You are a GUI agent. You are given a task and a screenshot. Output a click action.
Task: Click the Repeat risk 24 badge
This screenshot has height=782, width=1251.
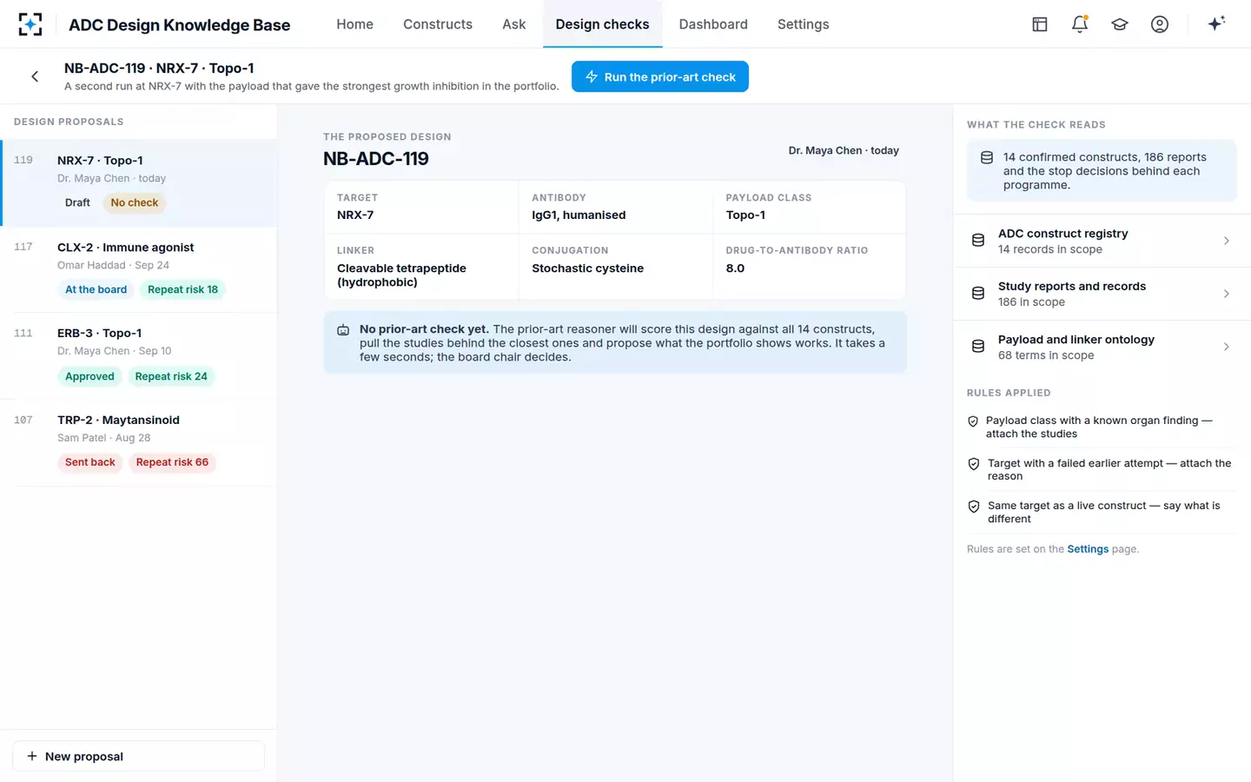171,376
